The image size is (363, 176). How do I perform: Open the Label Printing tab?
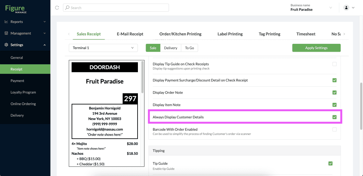pos(230,34)
